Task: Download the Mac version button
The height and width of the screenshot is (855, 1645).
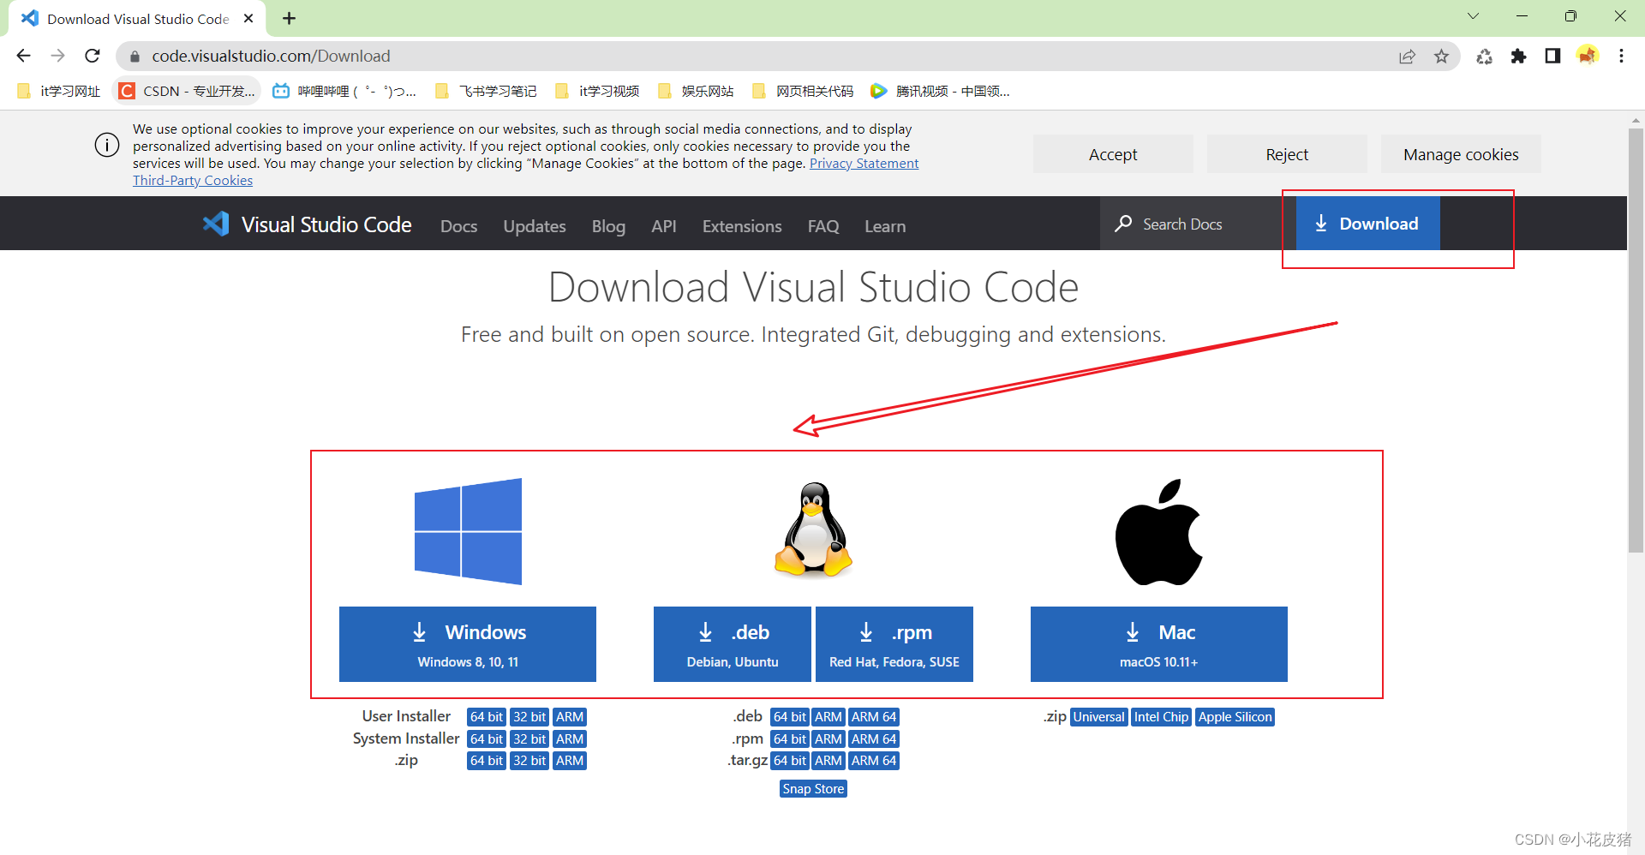Action: tap(1159, 644)
